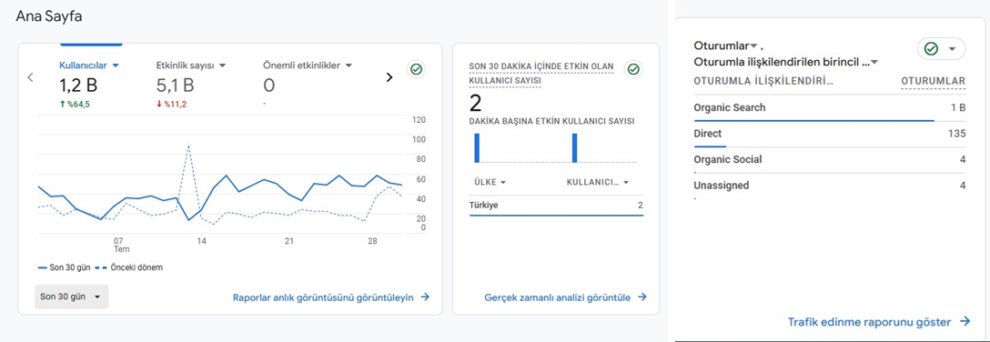Click the OTURUMLA İLİŞKİLENDİRİ... column header
Viewport: 990px width, 342px height.
[763, 81]
